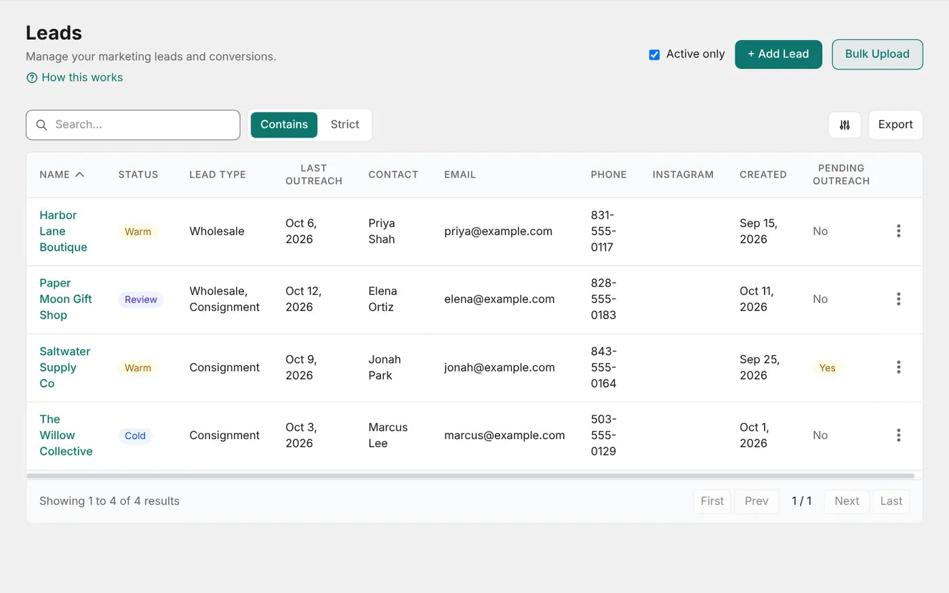
Task: Open row actions menu for The Willow Collective
Action: pyautogui.click(x=899, y=435)
